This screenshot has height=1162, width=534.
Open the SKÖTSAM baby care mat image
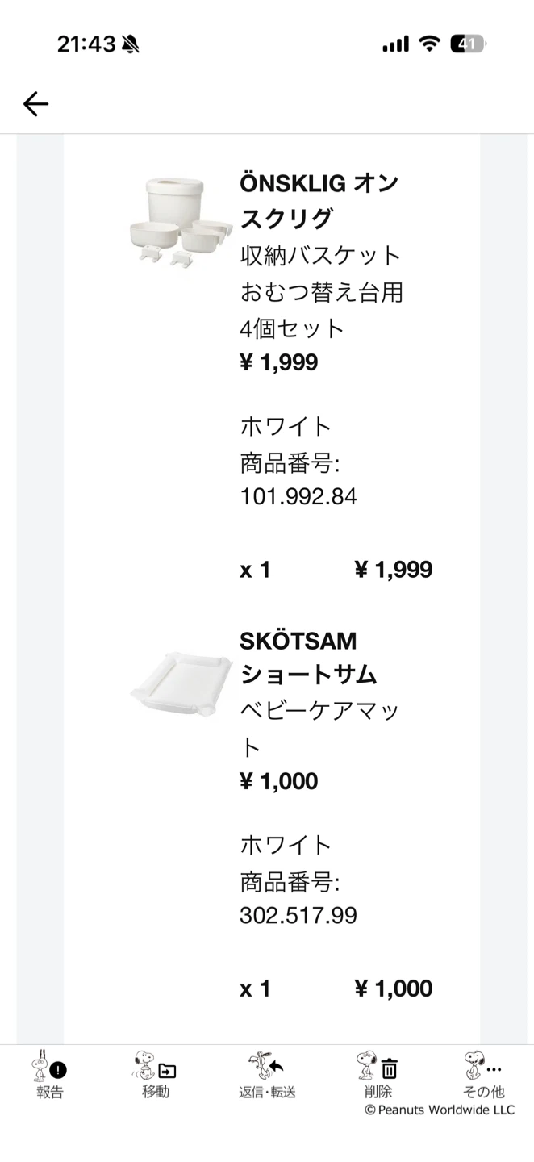[181, 686]
